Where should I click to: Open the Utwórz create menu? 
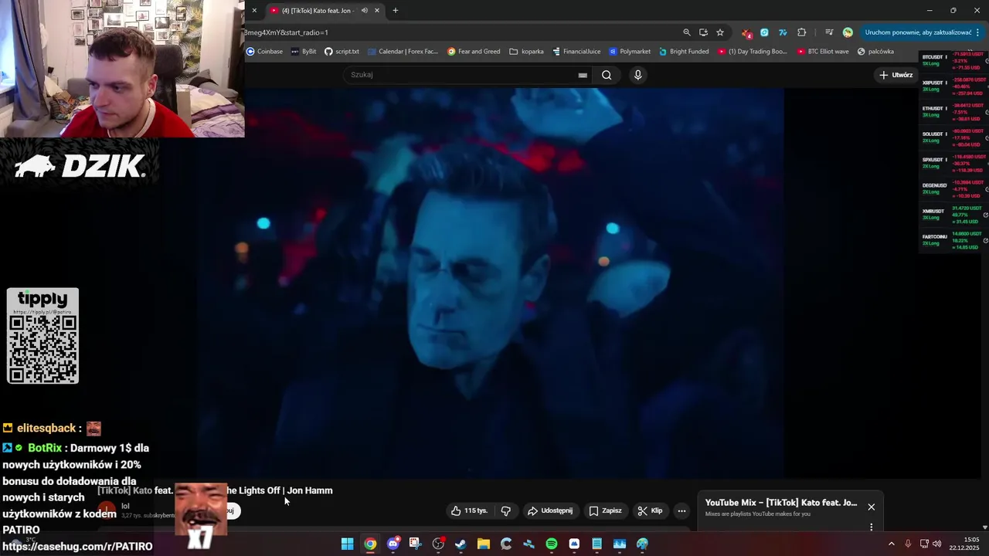click(896, 75)
